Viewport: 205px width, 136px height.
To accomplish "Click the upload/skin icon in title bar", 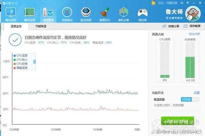I will click(x=182, y=3).
